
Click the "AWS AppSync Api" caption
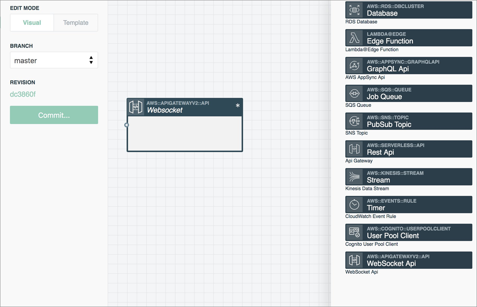point(365,77)
